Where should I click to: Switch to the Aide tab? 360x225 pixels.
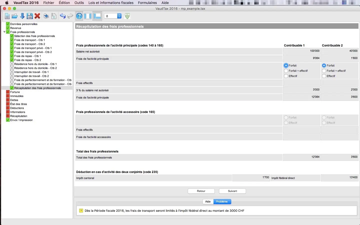pyautogui.click(x=208, y=201)
